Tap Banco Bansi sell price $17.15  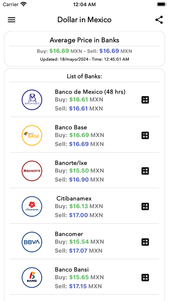pyautogui.click(x=78, y=286)
